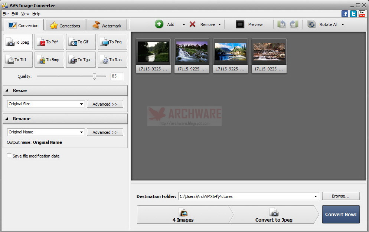369x232 pixels.
Task: Select the To Jpeg output format
Action: [x=17, y=42]
